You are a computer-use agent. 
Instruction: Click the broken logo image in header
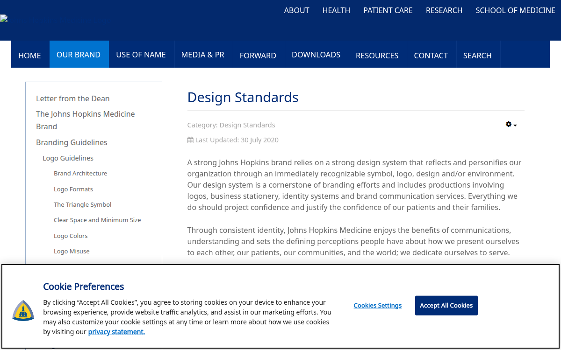4,19
